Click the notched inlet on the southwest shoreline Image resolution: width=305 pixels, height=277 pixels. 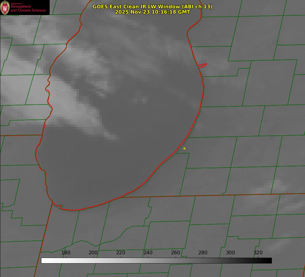pos(60,207)
